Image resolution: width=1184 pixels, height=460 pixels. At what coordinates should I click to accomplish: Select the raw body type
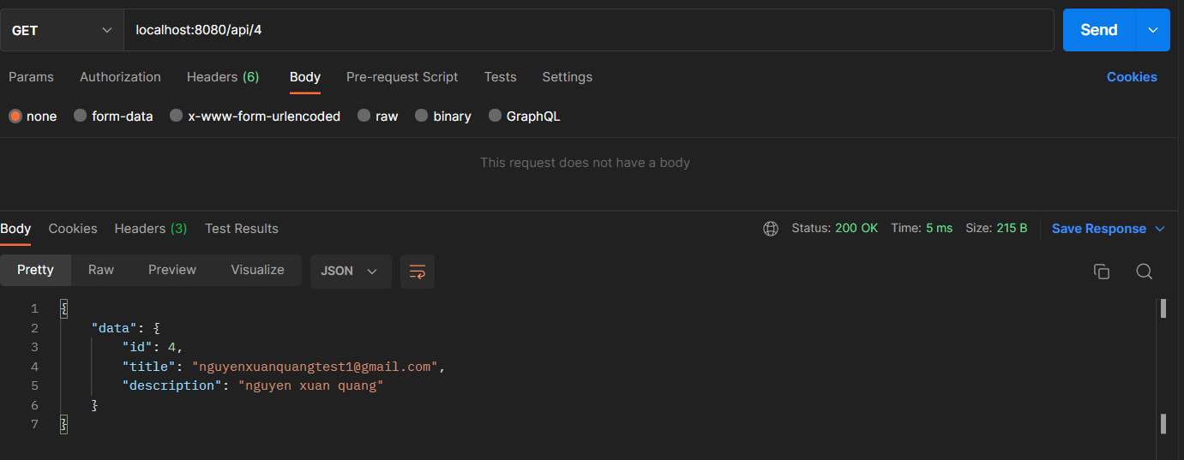pos(364,116)
